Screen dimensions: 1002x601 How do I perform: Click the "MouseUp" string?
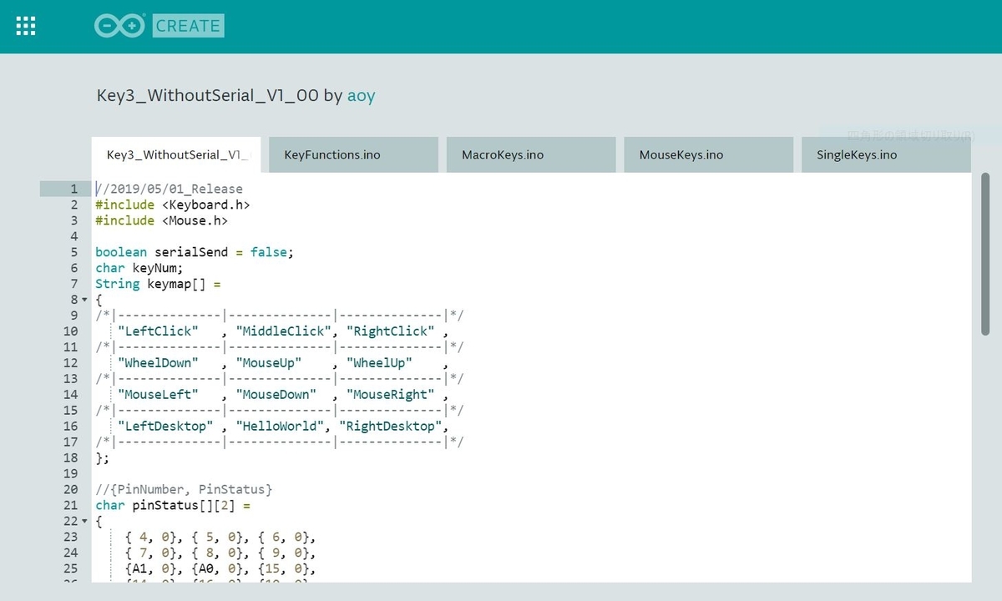tap(269, 363)
